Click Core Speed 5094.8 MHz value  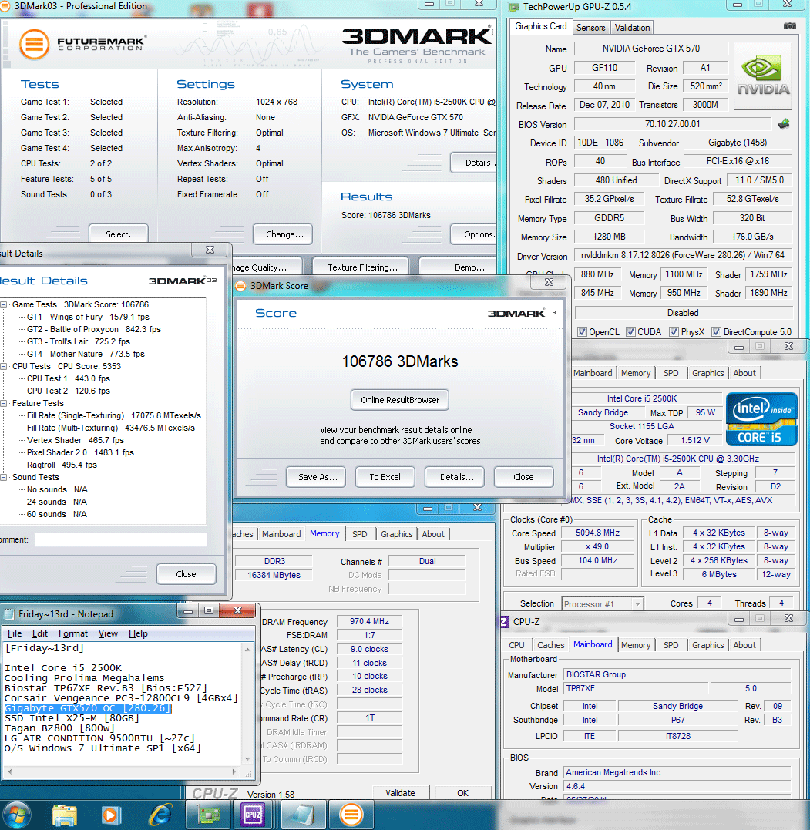tap(597, 533)
